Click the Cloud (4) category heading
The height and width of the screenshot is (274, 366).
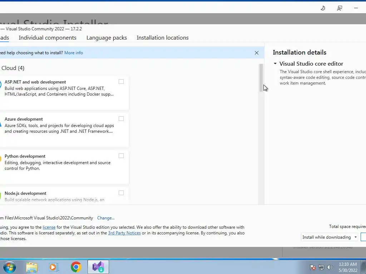(13, 68)
